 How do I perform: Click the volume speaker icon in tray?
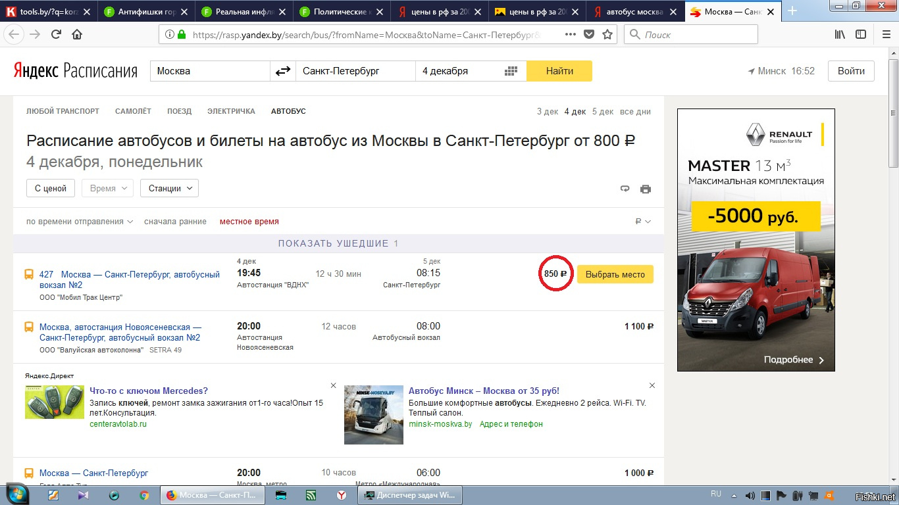(x=750, y=495)
